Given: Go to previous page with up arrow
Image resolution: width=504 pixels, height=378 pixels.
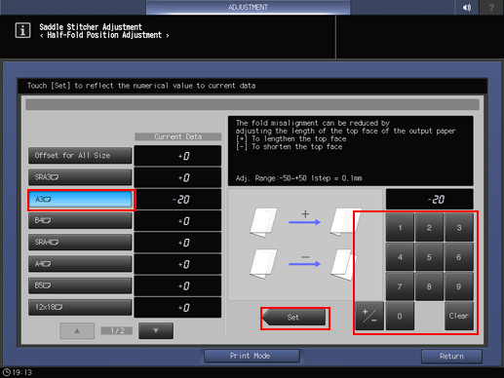Looking at the screenshot, I should 77,330.
